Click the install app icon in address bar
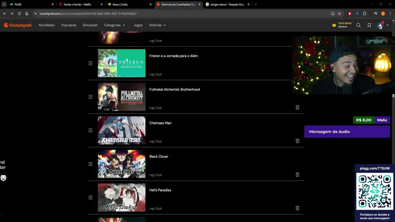This screenshot has height=222, width=395. pos(333,14)
